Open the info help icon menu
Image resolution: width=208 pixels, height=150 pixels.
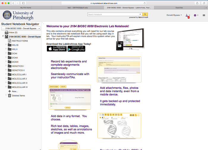coord(196,15)
